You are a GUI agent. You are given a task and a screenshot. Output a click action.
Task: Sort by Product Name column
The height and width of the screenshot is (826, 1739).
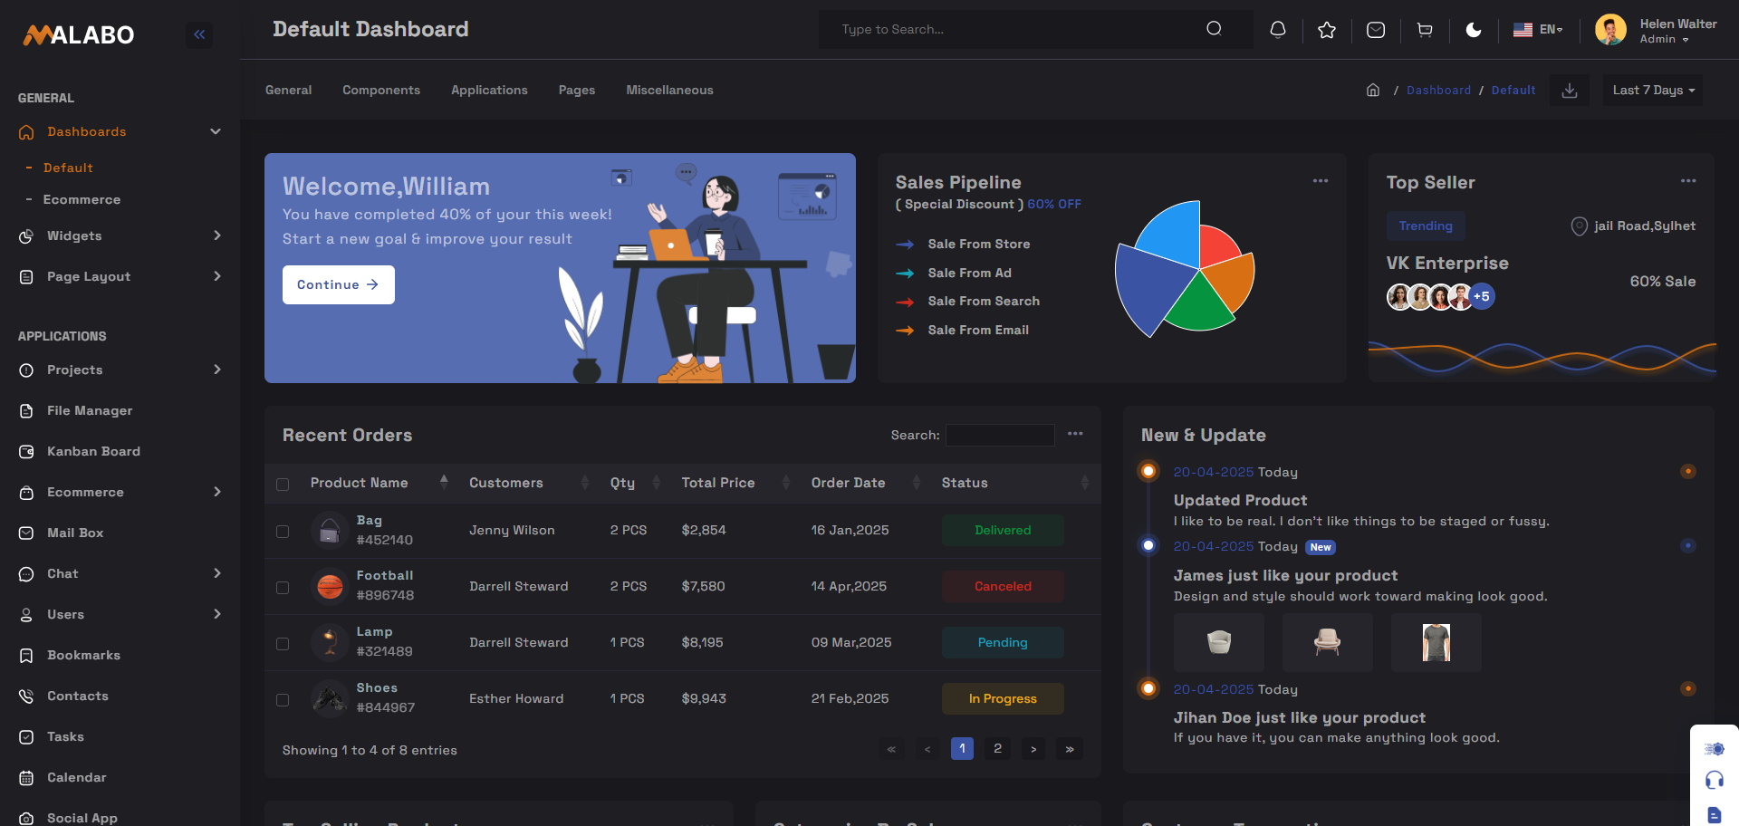[380, 483]
